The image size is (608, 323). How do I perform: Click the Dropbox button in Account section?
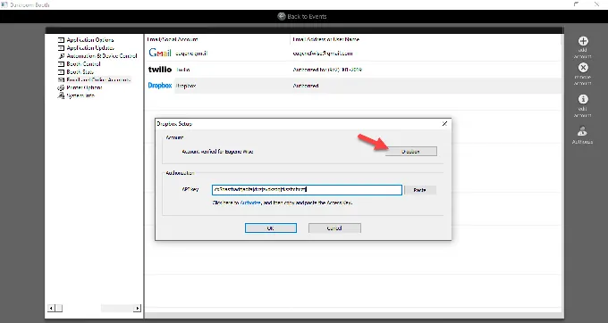pyautogui.click(x=411, y=152)
